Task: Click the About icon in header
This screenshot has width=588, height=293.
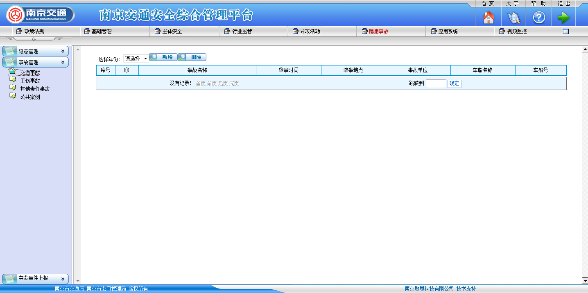Action: [513, 18]
